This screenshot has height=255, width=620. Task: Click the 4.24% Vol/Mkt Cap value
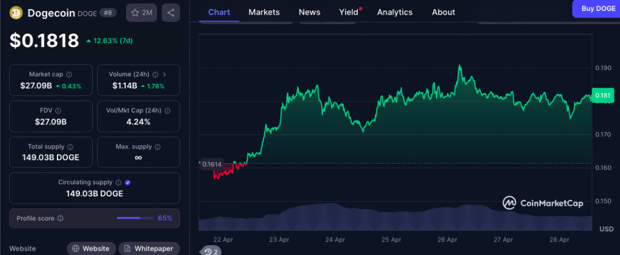(139, 121)
